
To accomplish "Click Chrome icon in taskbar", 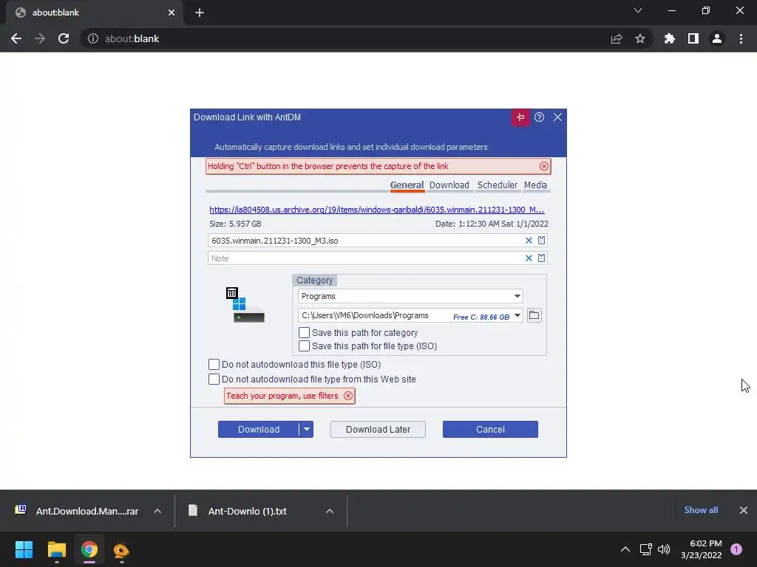I will coord(89,549).
